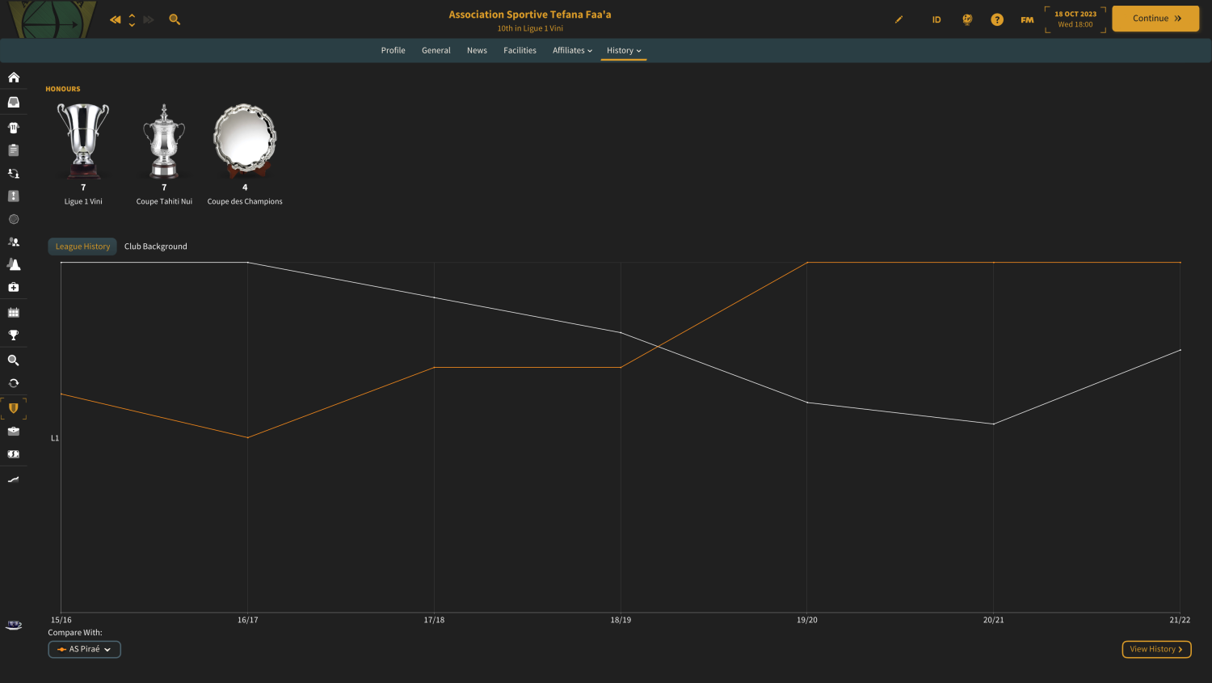Open the Facilities menu item
Image resolution: width=1212 pixels, height=683 pixels.
[520, 50]
